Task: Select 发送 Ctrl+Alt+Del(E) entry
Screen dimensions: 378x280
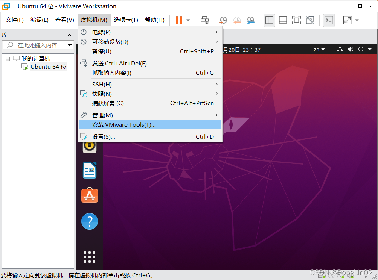Action: coord(150,63)
